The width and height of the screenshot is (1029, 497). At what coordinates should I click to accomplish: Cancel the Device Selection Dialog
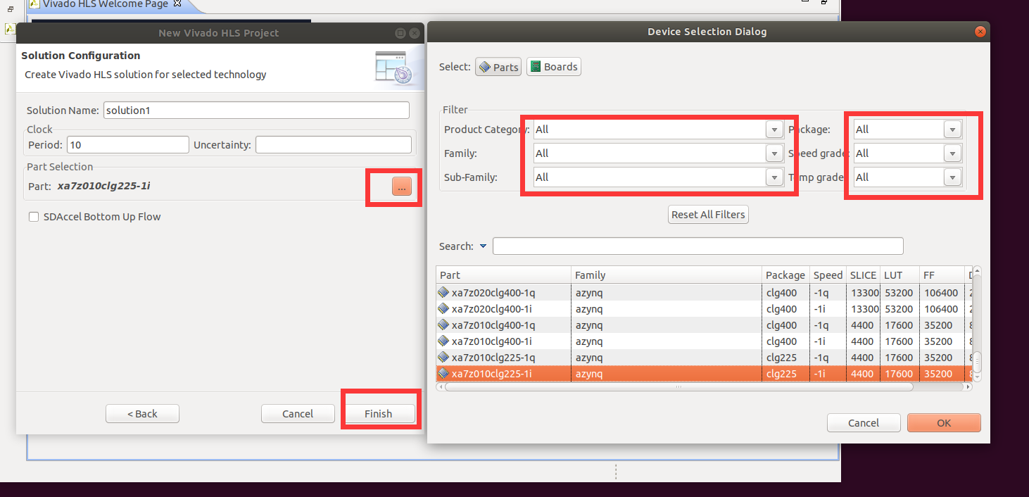[864, 422]
